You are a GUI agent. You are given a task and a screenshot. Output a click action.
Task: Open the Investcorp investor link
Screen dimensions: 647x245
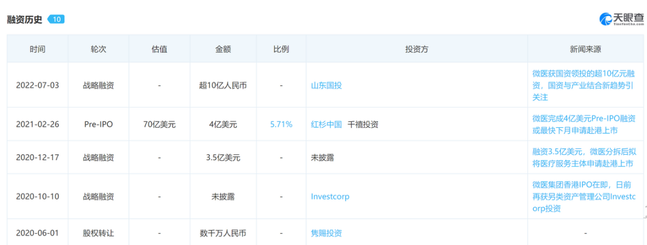(330, 196)
